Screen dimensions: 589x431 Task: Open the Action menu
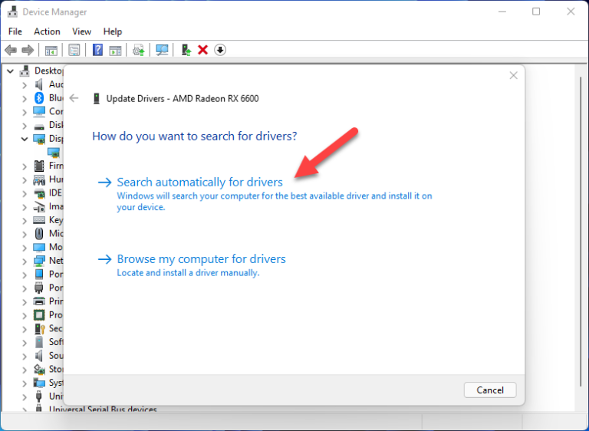47,31
